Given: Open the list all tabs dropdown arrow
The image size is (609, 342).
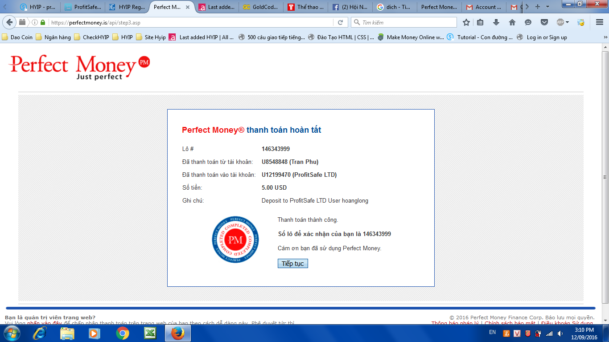Looking at the screenshot, I should click(547, 7).
